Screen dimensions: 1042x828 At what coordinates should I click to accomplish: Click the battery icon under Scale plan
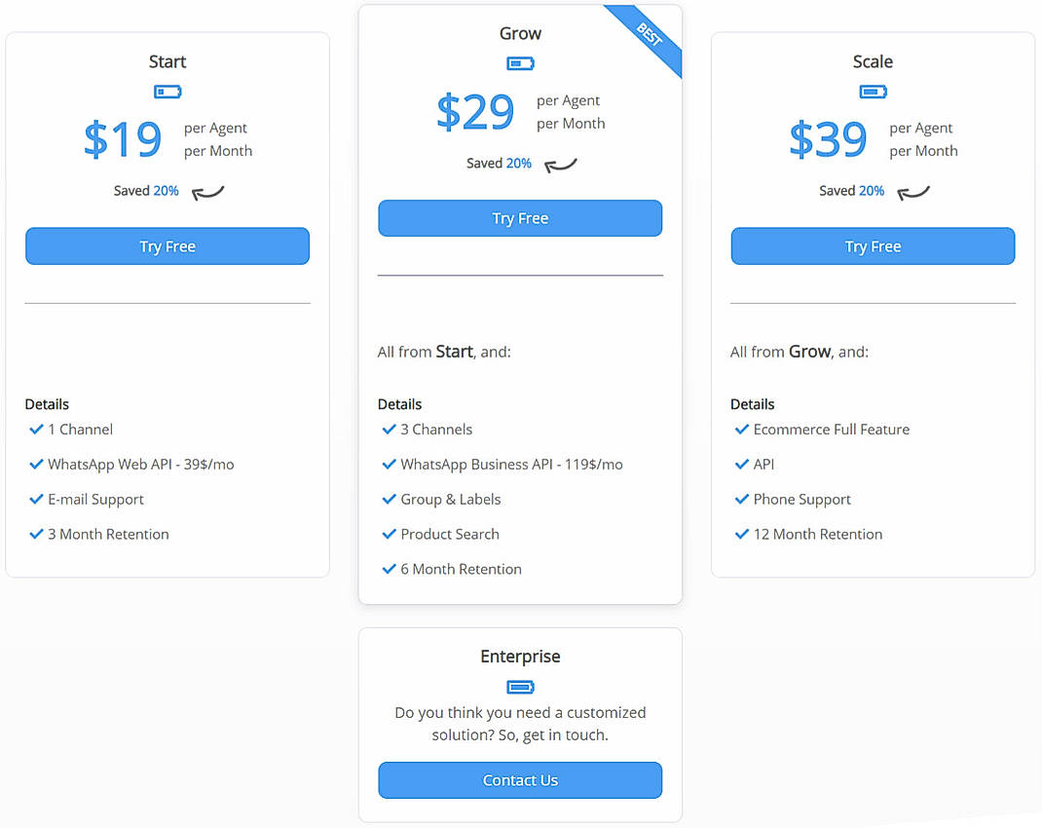coord(874,92)
